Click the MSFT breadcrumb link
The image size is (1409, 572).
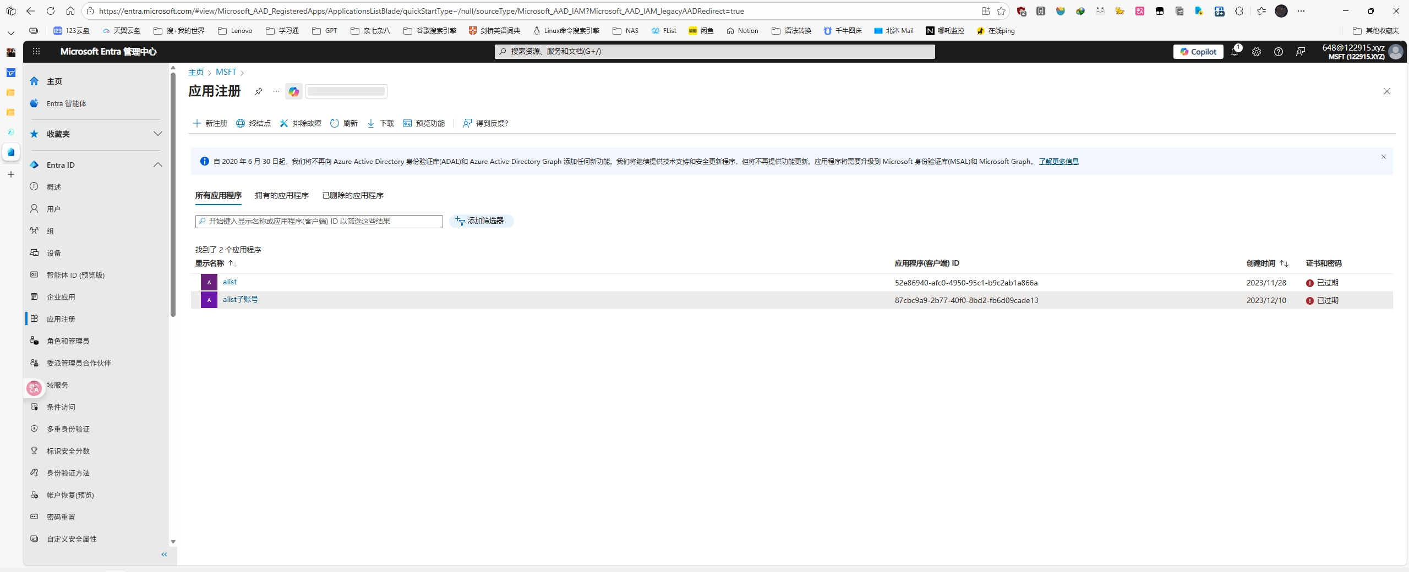click(x=226, y=72)
